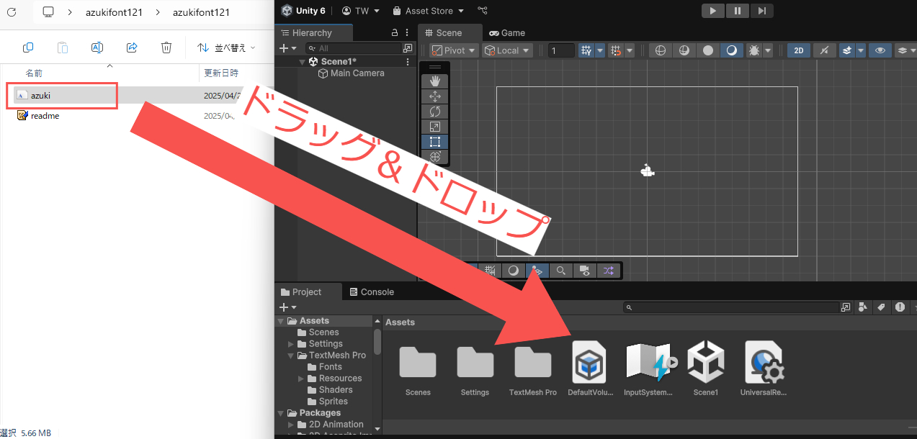
Task: Toggle scene audio mute
Action: pos(825,50)
